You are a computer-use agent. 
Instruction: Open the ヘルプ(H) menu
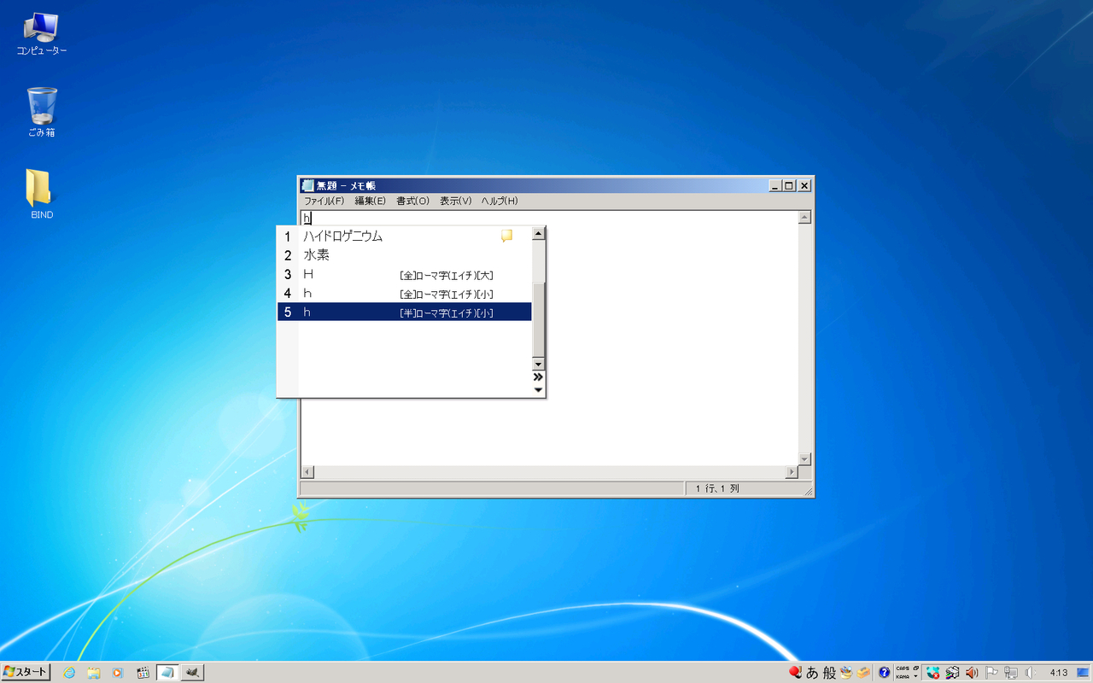(500, 201)
